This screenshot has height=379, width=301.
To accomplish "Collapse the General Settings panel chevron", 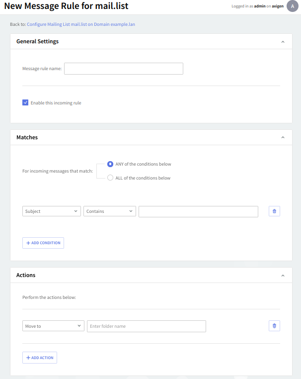I will pyautogui.click(x=283, y=42).
